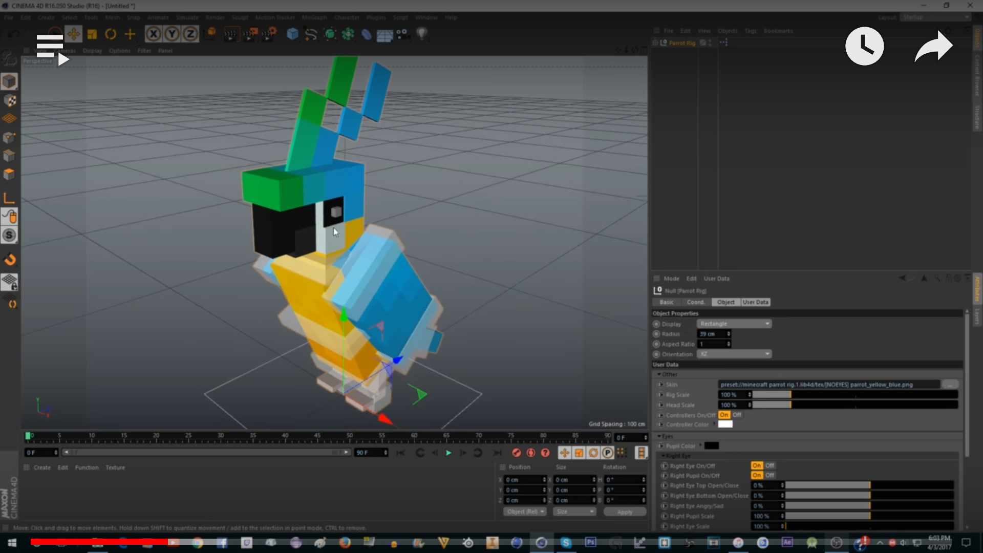
Task: Click the Pupil Color black swatch
Action: click(712, 445)
